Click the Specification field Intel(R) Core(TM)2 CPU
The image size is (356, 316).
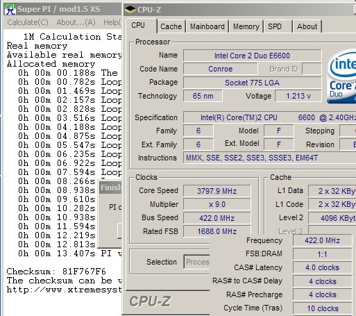tap(270, 117)
